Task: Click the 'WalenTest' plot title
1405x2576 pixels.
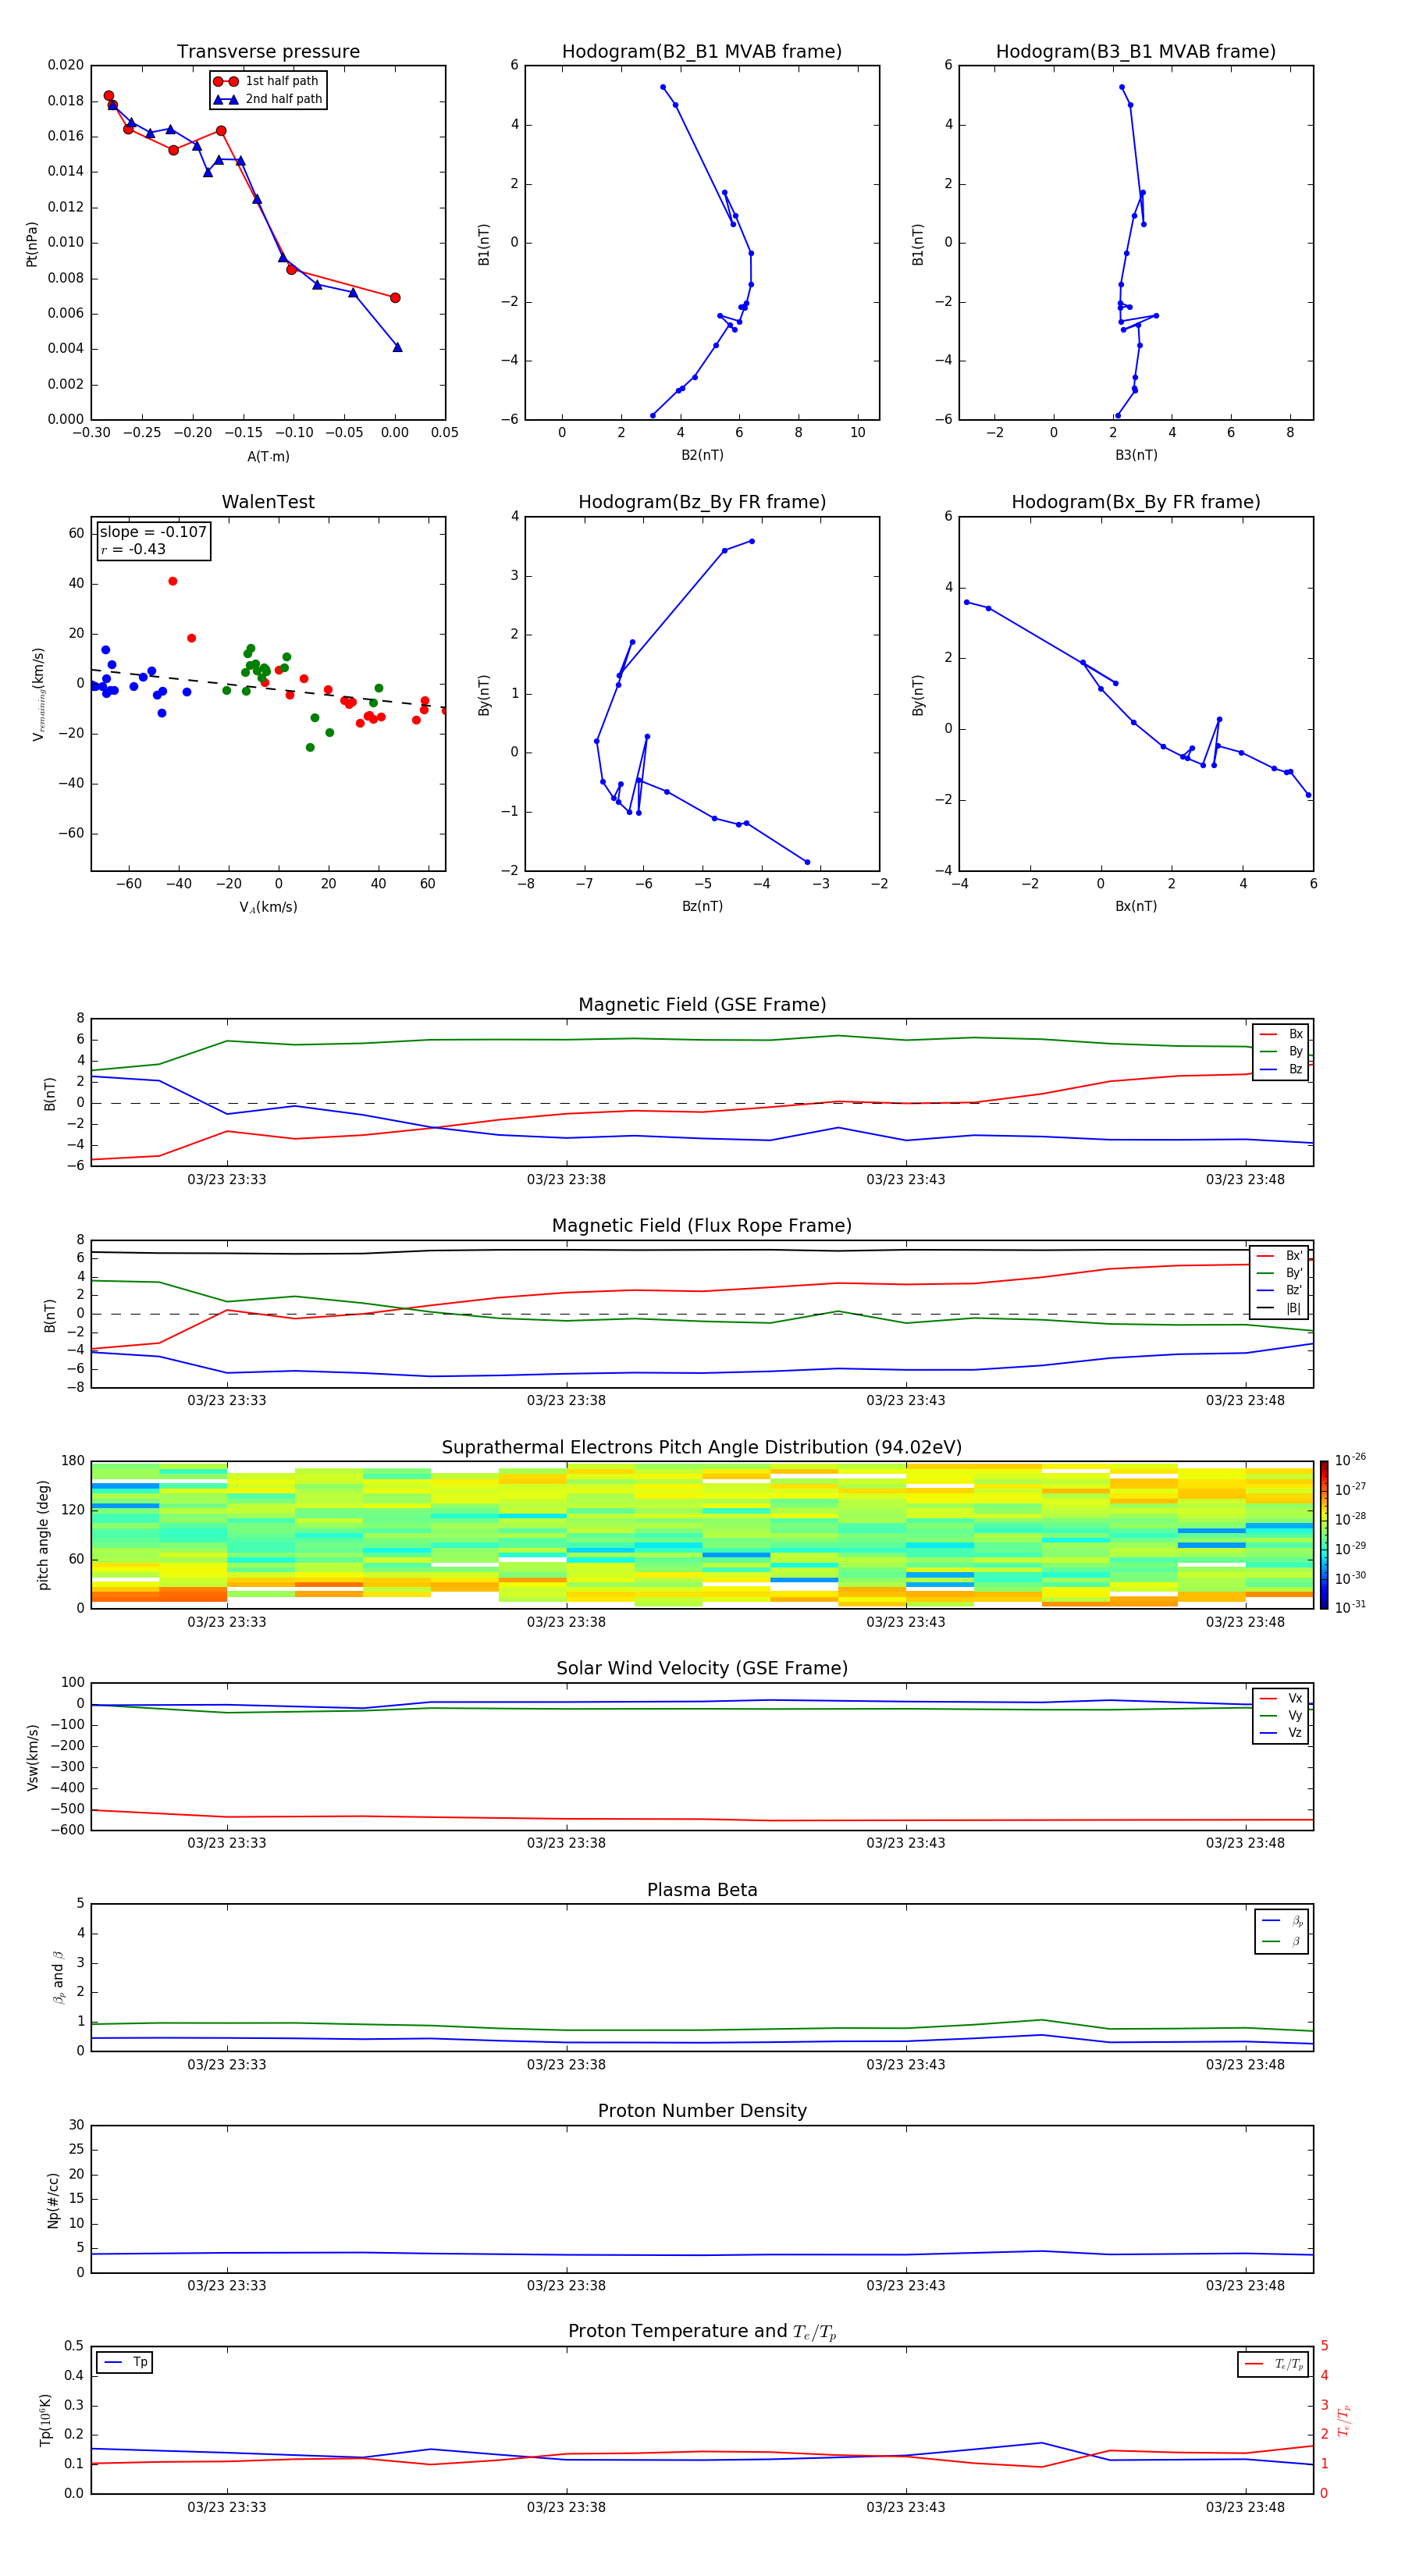Action: pyautogui.click(x=268, y=502)
